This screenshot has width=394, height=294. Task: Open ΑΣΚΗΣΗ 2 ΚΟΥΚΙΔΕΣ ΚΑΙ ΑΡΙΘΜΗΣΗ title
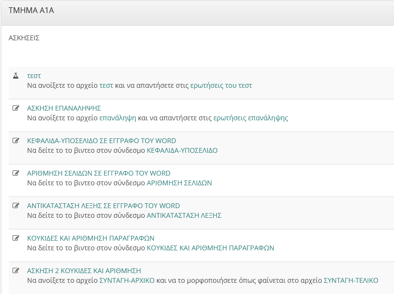pyautogui.click(x=84, y=271)
